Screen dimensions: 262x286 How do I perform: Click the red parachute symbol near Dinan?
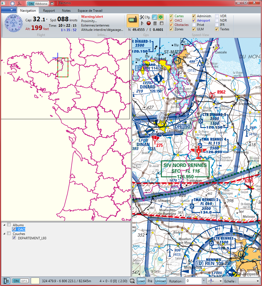[x=155, y=139]
